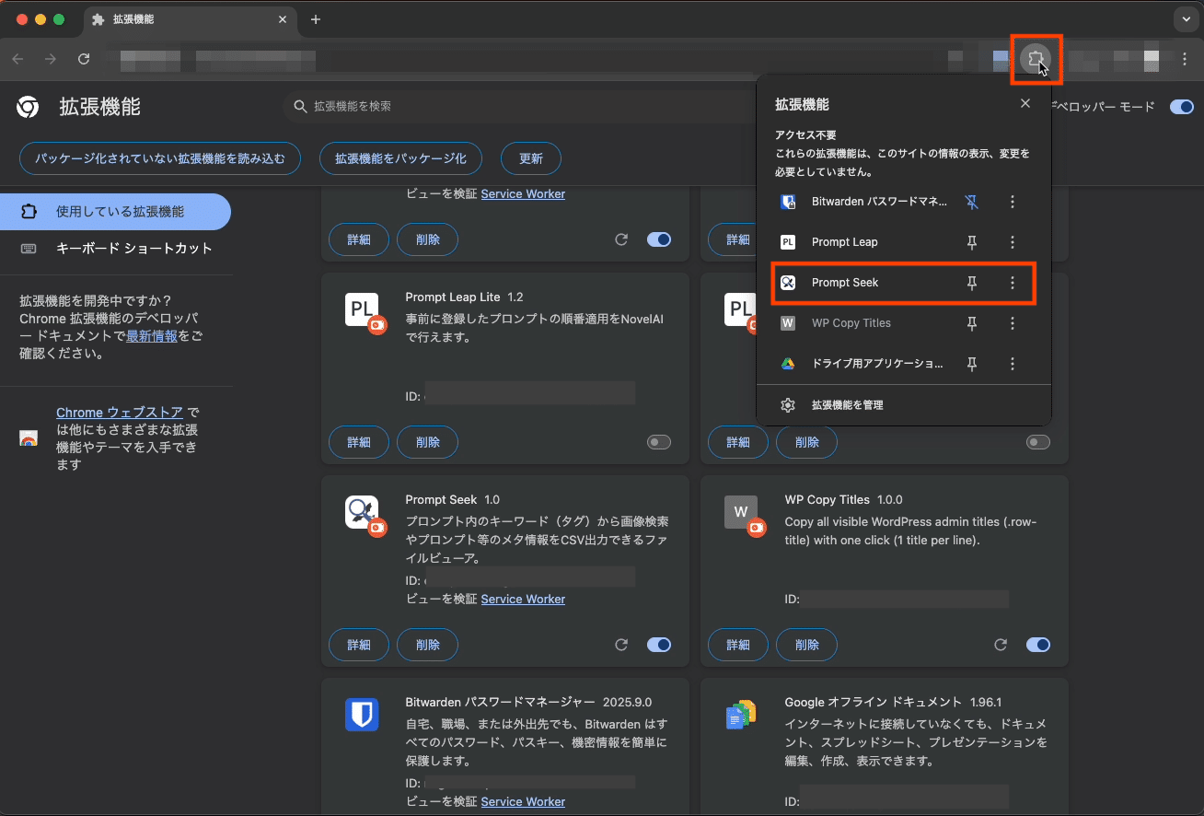The width and height of the screenshot is (1204, 816).
Task: Focus the 拡張機能を検索 search field
Action: [520, 107]
